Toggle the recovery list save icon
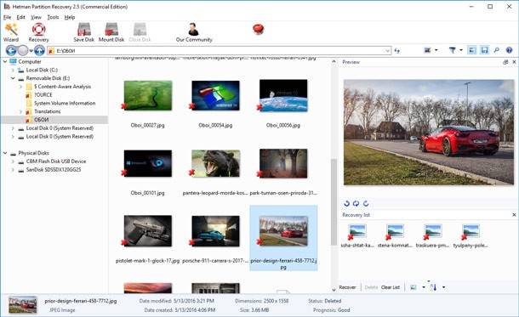Image resolution: width=519 pixels, height=317 pixels. pos(484,50)
